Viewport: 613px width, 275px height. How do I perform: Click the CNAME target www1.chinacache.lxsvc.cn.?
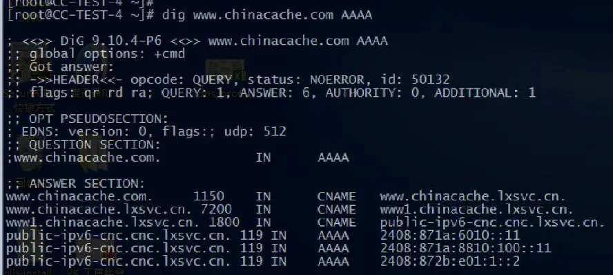tap(476, 209)
